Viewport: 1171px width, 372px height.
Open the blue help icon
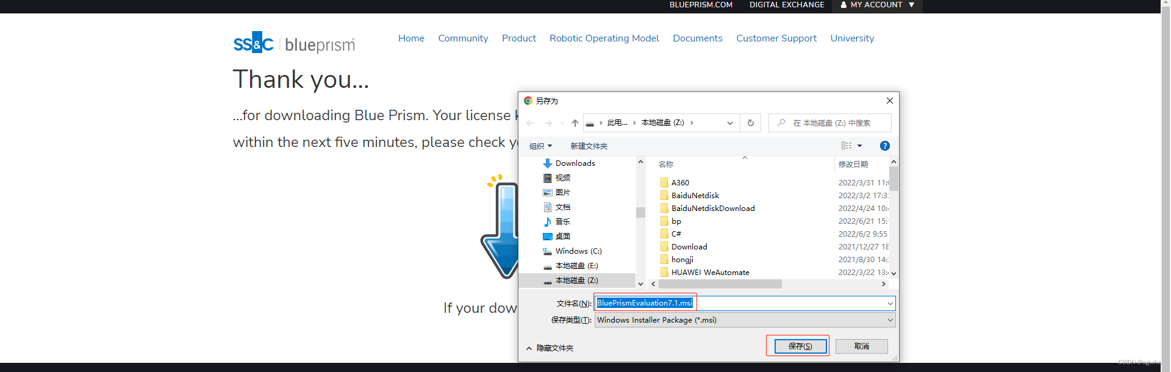tap(885, 146)
